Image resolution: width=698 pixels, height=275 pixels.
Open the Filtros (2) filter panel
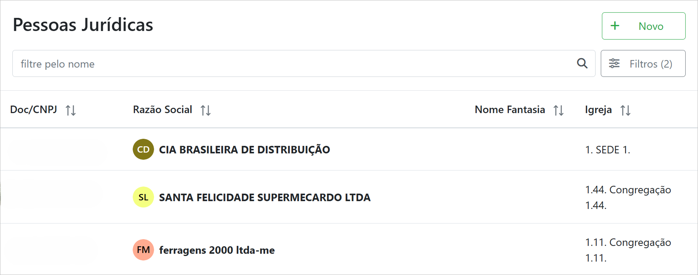(x=643, y=63)
